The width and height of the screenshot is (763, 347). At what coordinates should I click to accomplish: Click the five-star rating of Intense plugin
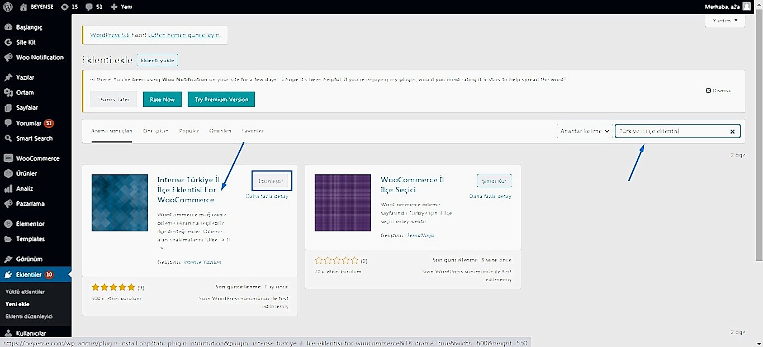pyautogui.click(x=113, y=287)
